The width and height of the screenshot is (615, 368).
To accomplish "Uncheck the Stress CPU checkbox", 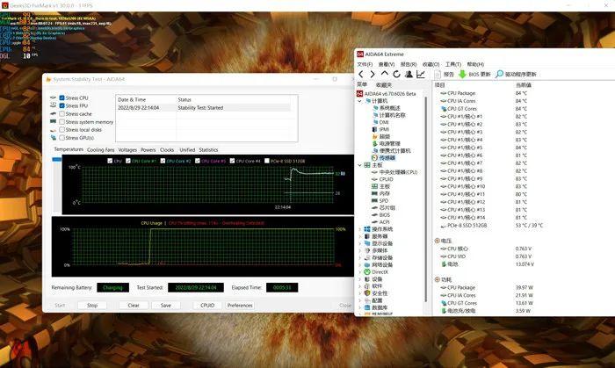I will coord(61,97).
